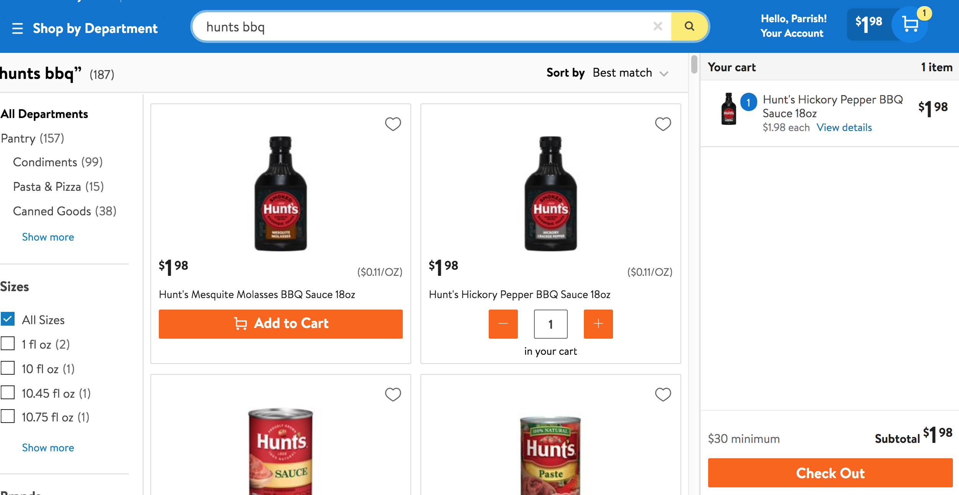Enable the 10.45 fl oz filter
Image resolution: width=959 pixels, height=495 pixels.
[8, 393]
